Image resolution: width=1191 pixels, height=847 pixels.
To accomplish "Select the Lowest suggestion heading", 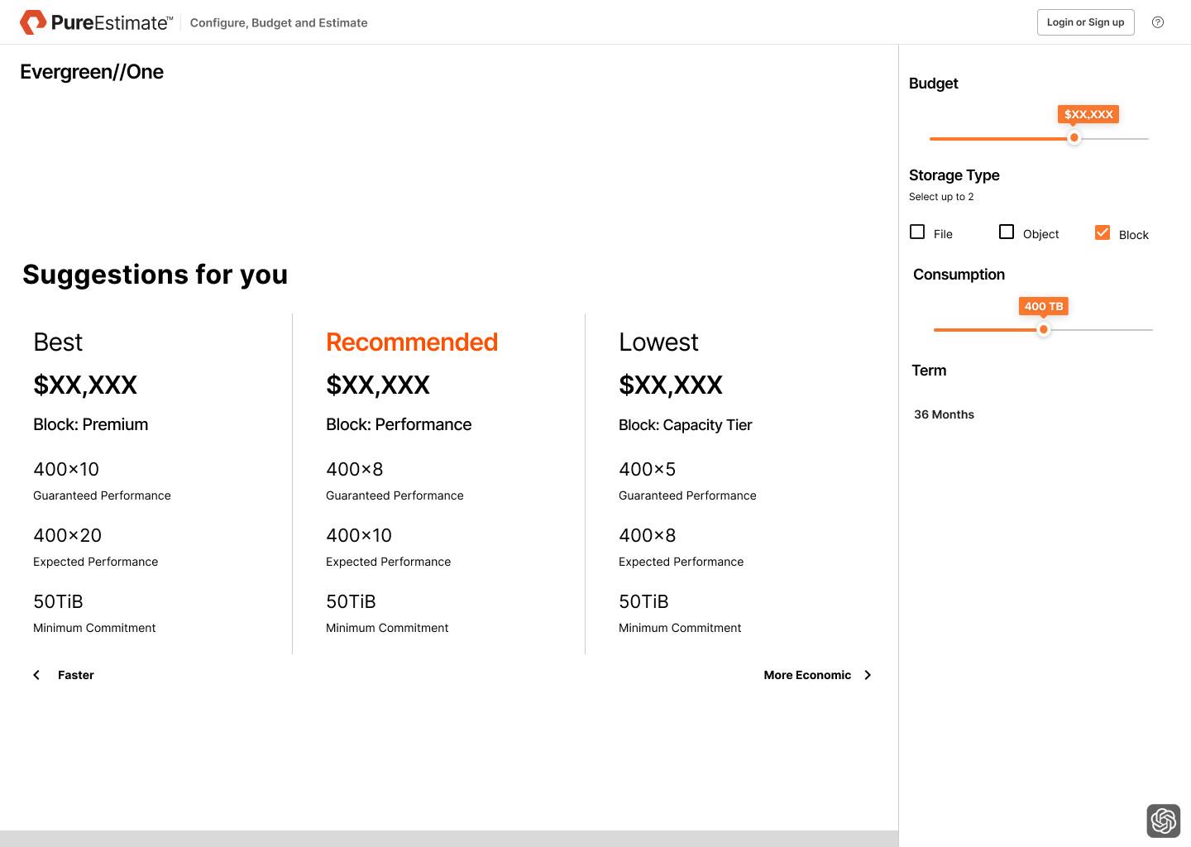I will pos(658,342).
